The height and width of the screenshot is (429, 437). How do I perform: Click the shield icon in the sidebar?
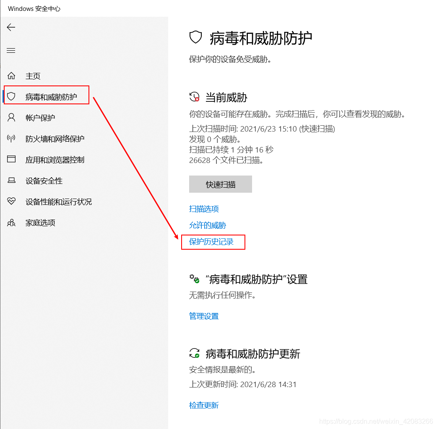pyautogui.click(x=11, y=96)
